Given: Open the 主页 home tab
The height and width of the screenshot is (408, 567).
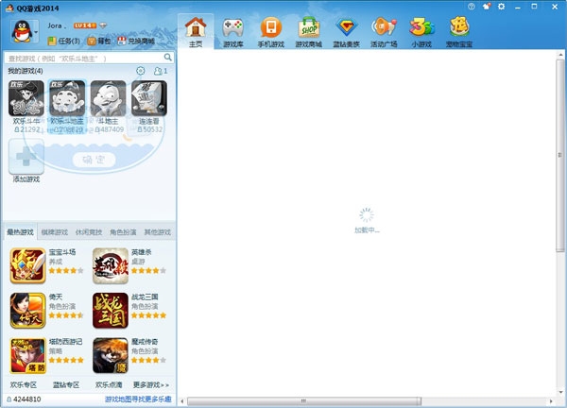Looking at the screenshot, I should [196, 32].
